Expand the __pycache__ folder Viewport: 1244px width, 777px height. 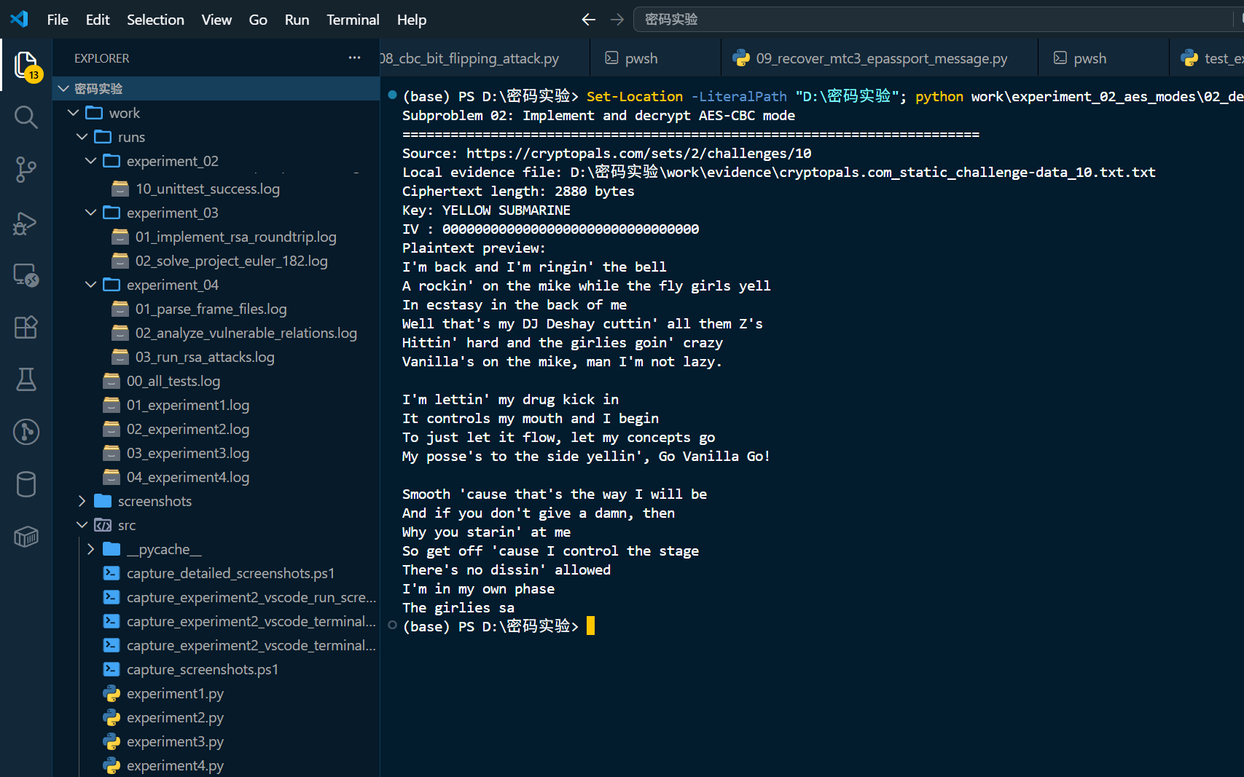click(x=90, y=549)
